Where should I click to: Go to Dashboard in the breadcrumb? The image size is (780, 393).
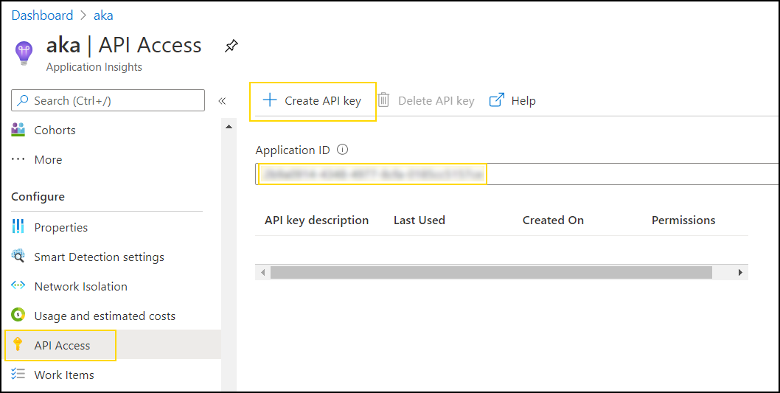click(x=42, y=15)
